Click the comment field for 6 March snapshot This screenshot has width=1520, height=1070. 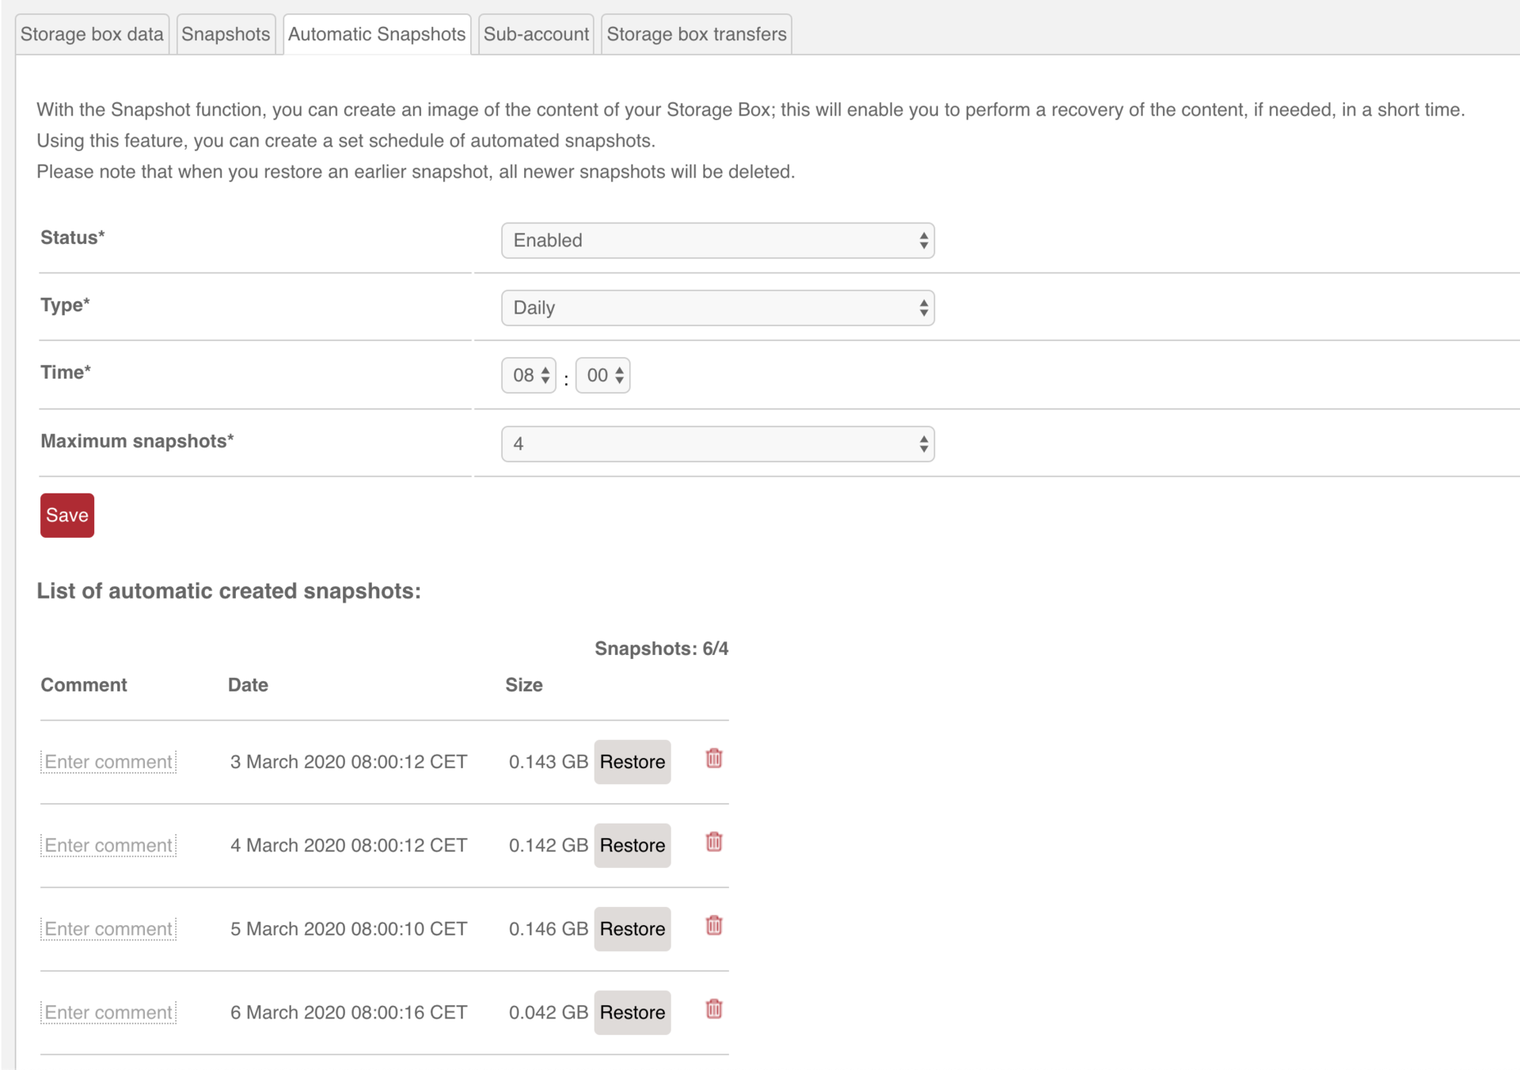coord(108,1011)
